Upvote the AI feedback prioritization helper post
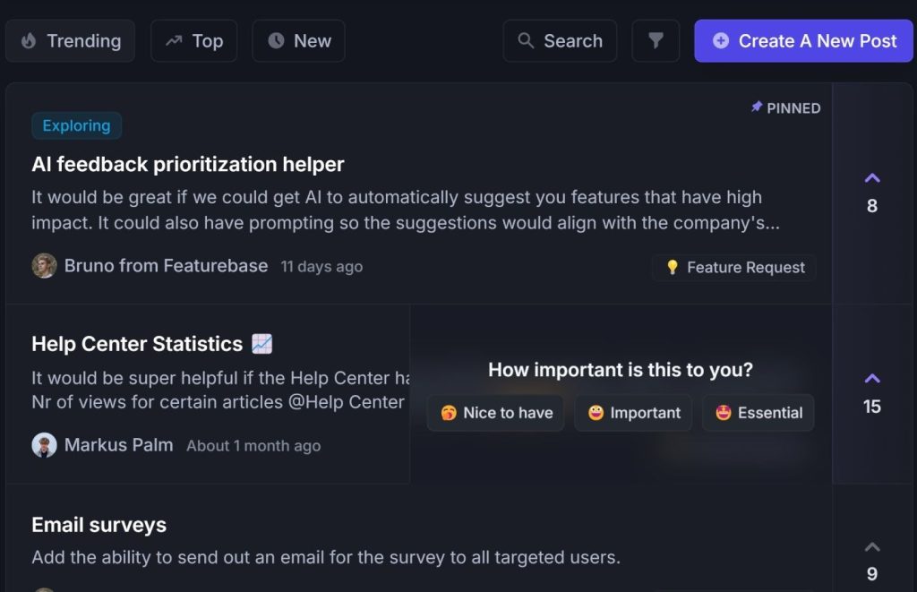 tap(872, 178)
